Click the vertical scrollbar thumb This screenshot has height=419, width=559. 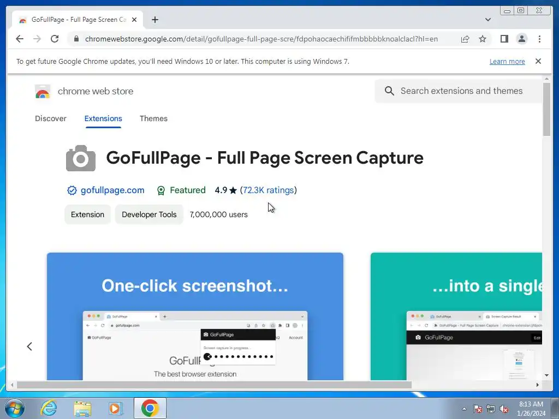pos(546,109)
